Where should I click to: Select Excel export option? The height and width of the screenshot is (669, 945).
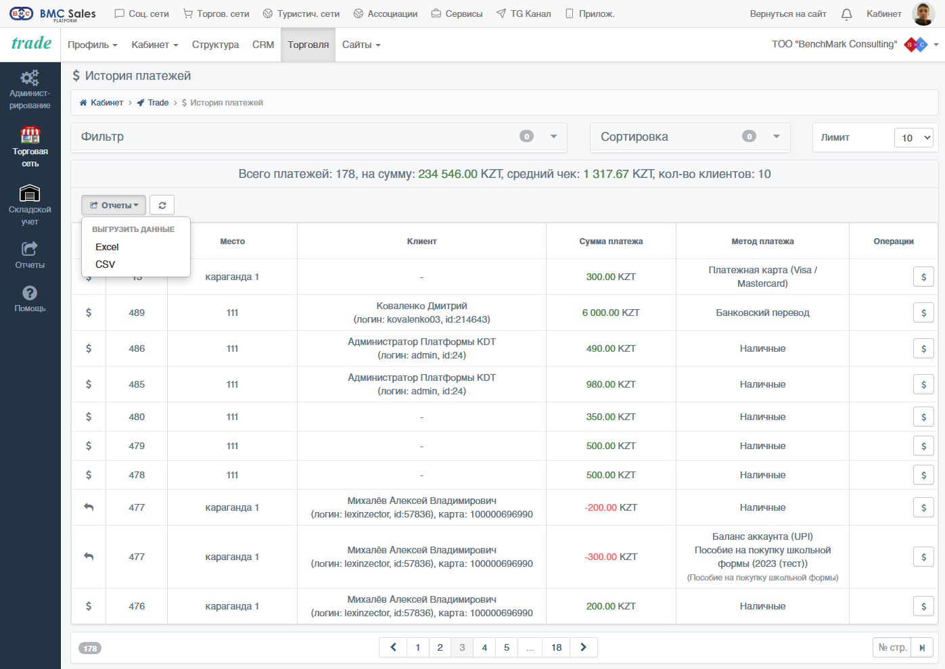(x=107, y=247)
